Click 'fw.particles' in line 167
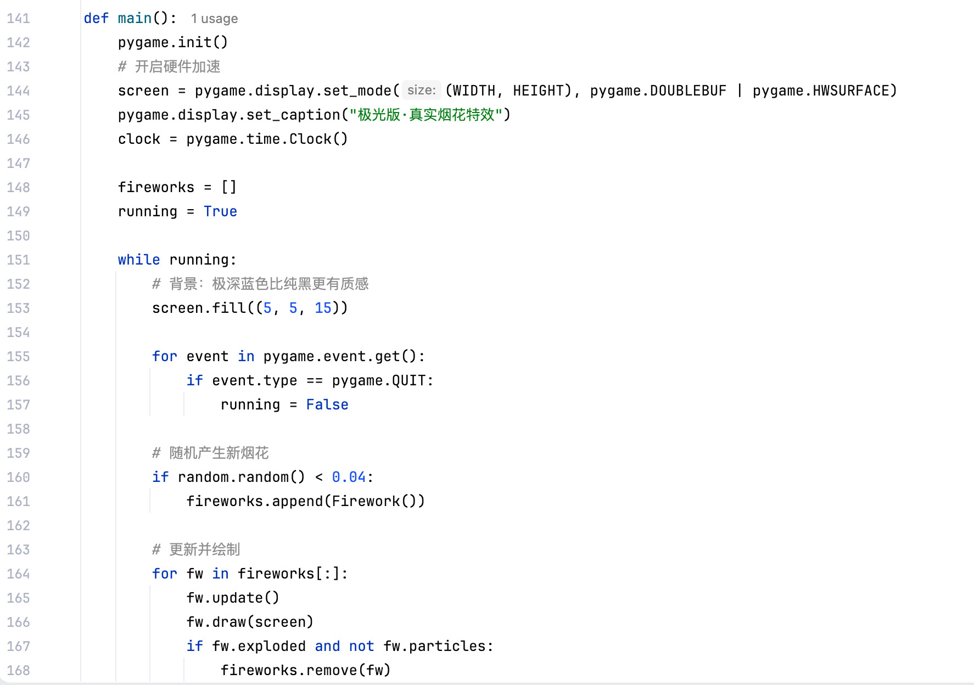Screen dimensions: 974x685 tap(434, 647)
